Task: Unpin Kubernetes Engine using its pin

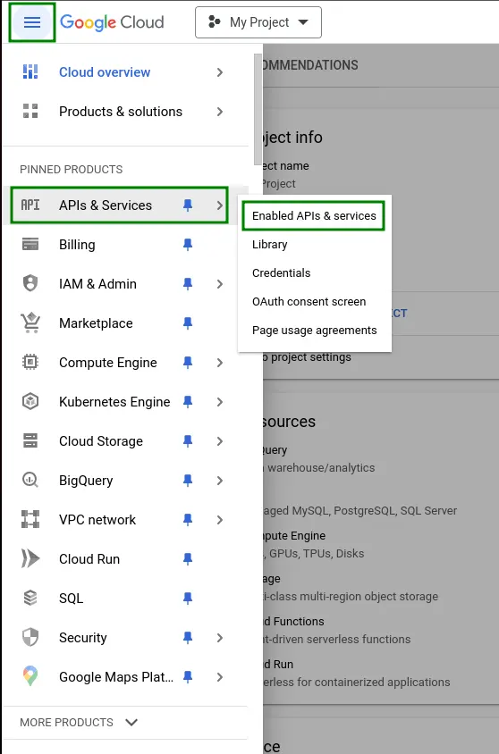Action: 188,402
